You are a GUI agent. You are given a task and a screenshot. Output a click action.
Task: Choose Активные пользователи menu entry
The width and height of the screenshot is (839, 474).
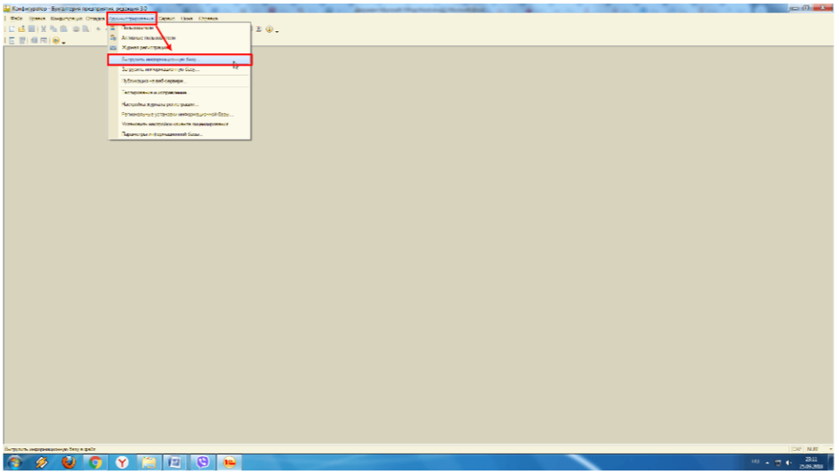coord(179,38)
